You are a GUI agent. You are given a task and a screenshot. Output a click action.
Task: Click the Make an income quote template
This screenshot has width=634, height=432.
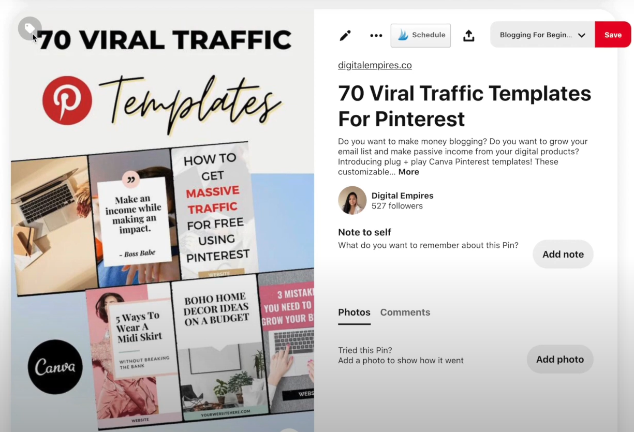134,218
